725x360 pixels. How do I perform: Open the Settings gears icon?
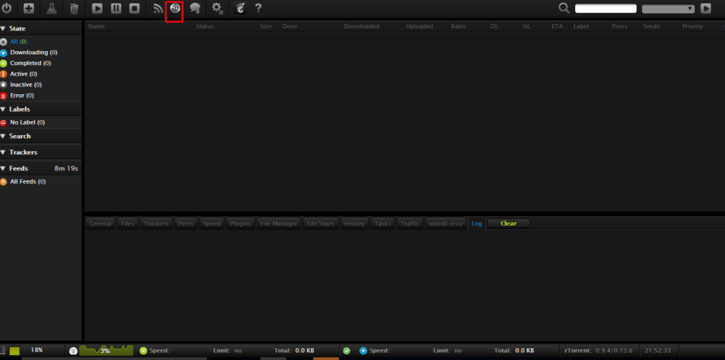(217, 8)
